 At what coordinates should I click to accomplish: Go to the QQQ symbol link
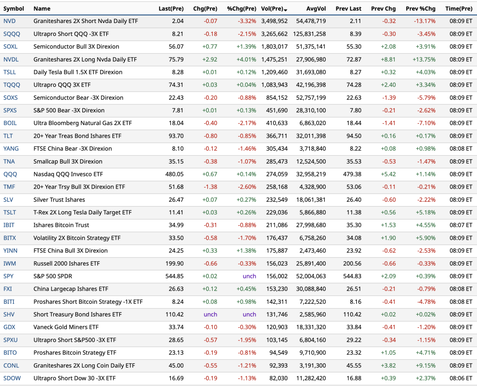[x=10, y=174]
